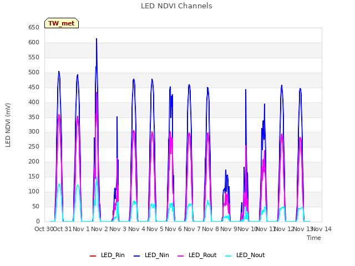Click the Nov 4 x-axis date label
The image size is (355, 266).
(136, 229)
